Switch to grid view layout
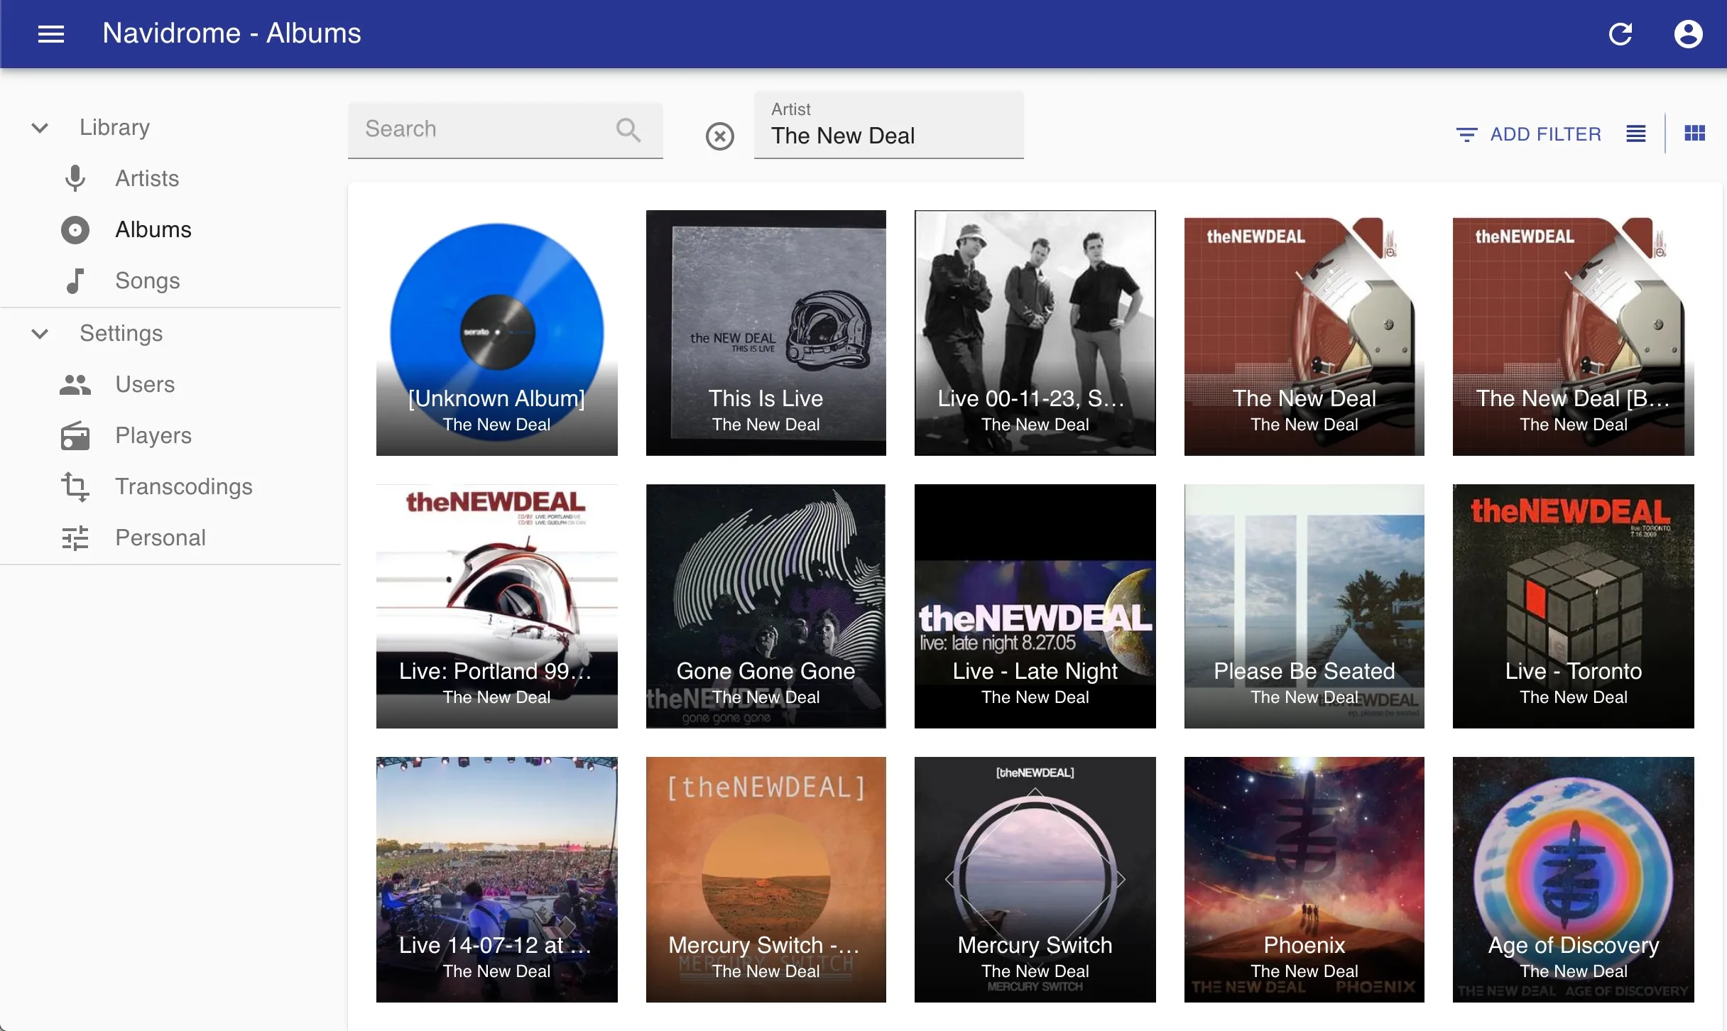 coord(1694,133)
